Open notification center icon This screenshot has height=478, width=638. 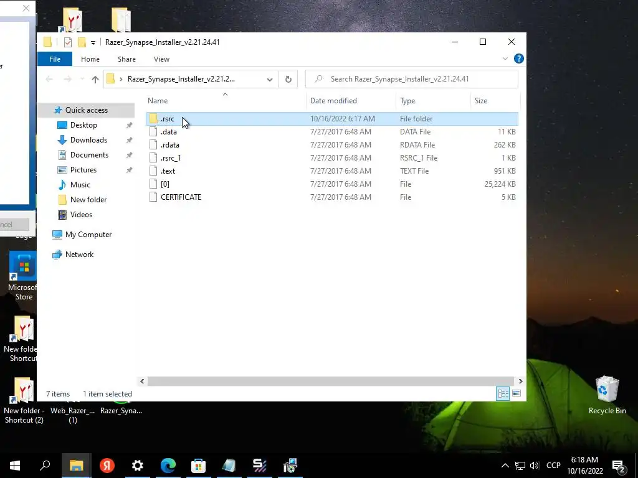(619, 466)
